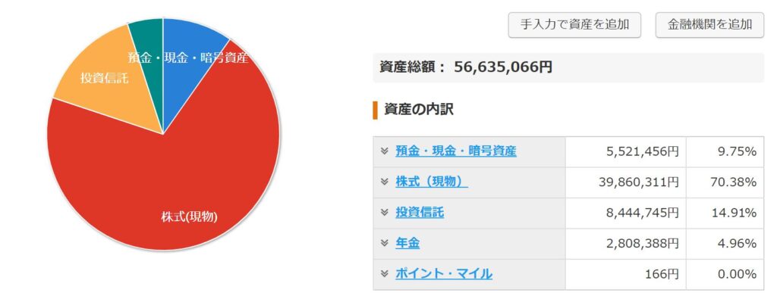Click the 資産総額 total amount bar
The height and width of the screenshot is (302, 777).
(568, 67)
